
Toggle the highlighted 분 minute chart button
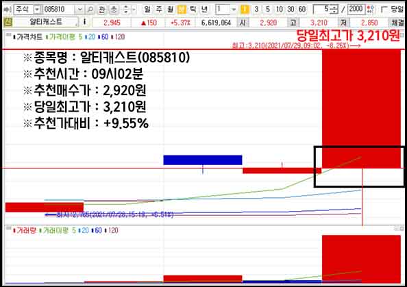coord(182,10)
